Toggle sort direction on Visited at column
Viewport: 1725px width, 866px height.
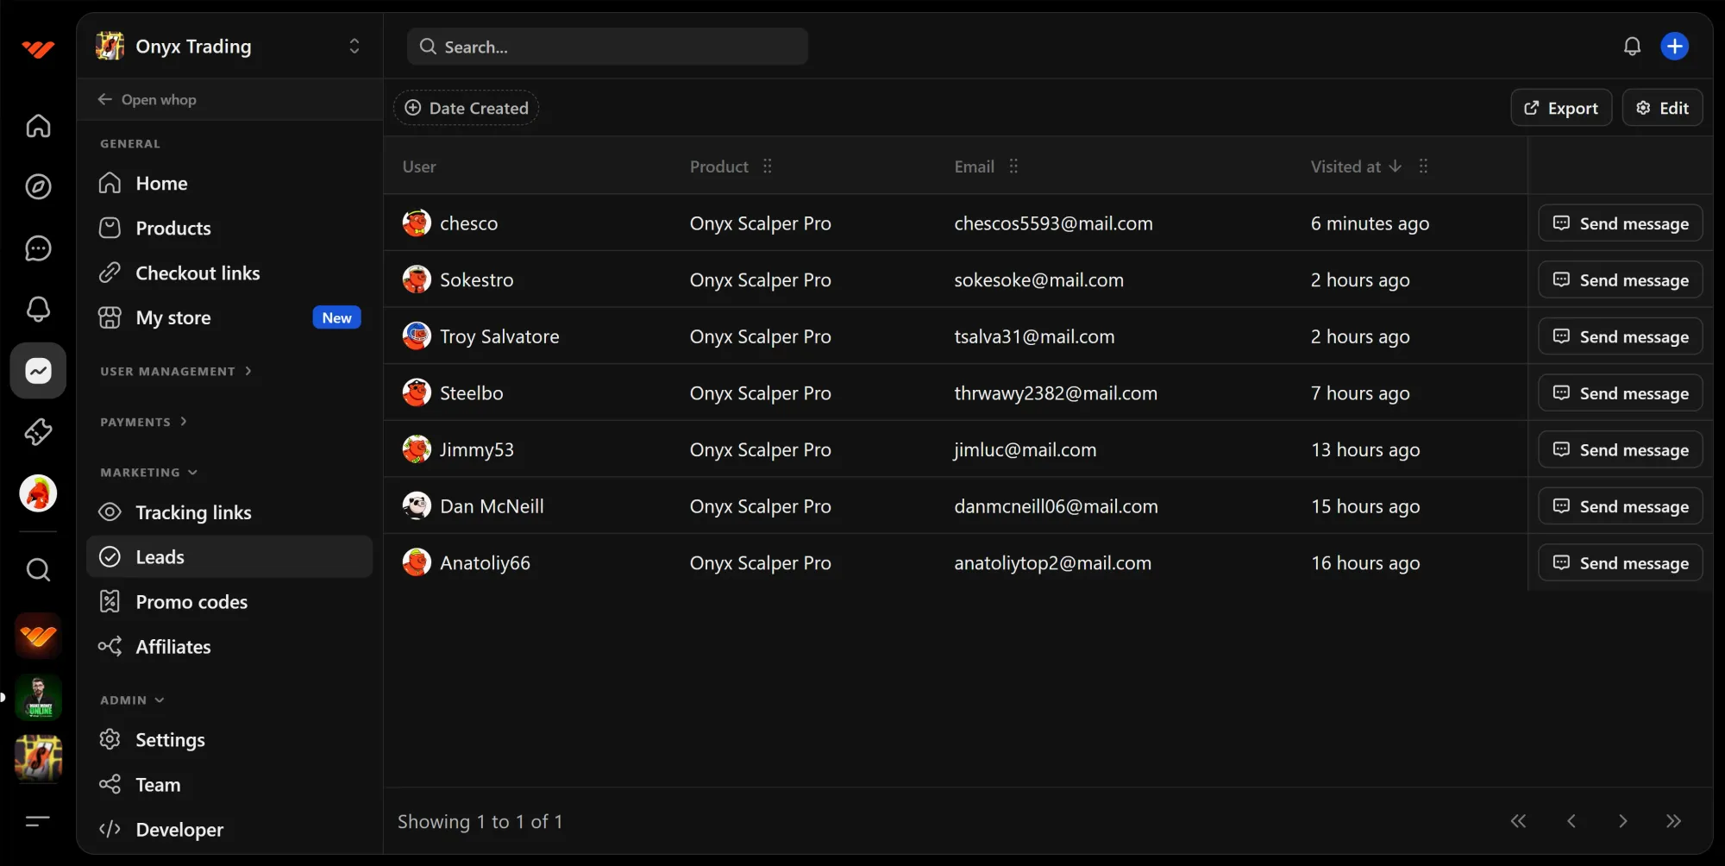tap(1396, 166)
